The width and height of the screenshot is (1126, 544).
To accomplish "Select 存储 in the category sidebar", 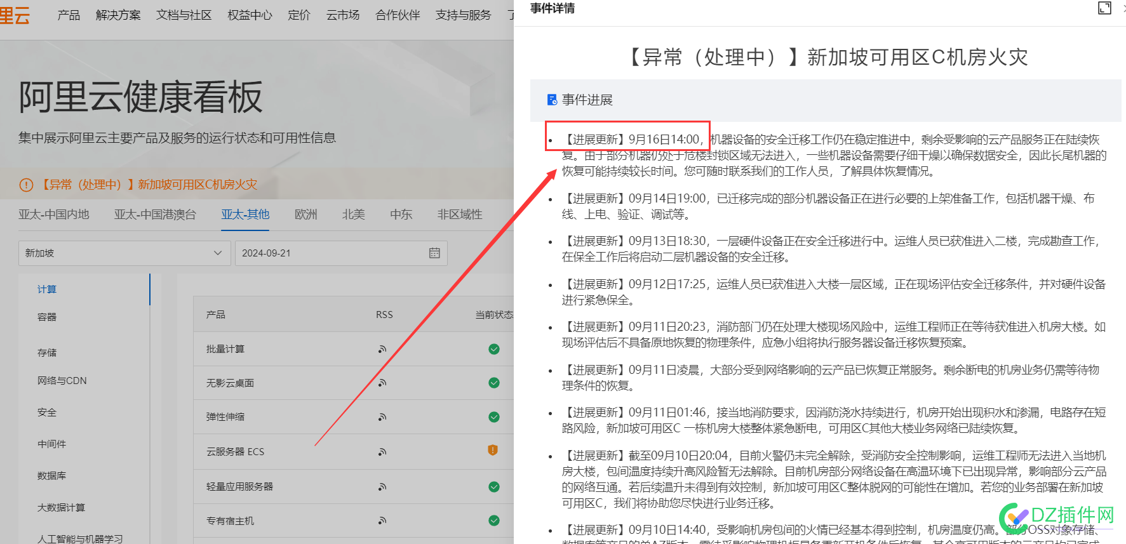I will coord(47,352).
